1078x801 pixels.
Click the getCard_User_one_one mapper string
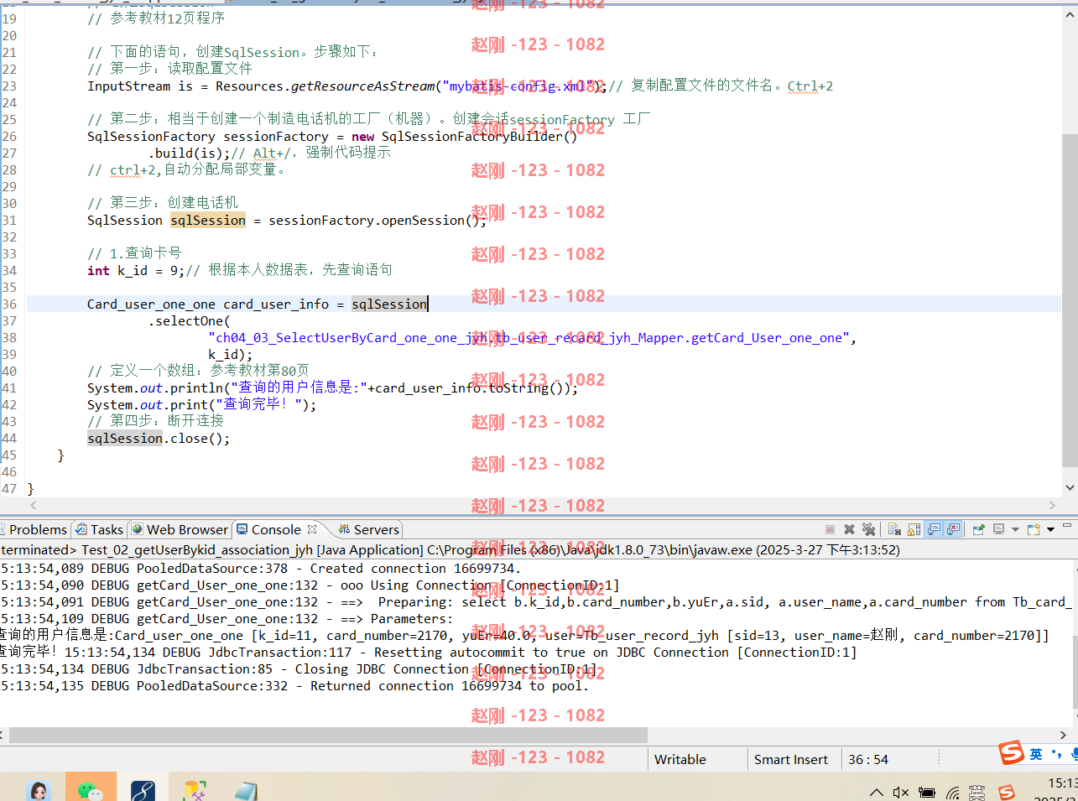click(x=529, y=337)
